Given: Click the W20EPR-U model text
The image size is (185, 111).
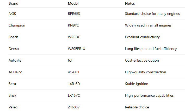Looking at the screenshot, I should coord(76,49).
